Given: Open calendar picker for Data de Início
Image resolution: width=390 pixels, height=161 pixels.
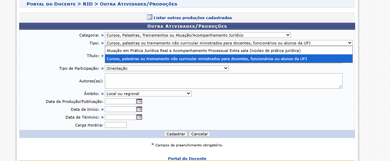Looking at the screenshot, I should tap(139, 109).
